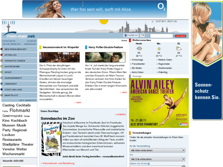Click the Weinwirtschaft restaurant thumbnail

[x=60, y=57]
